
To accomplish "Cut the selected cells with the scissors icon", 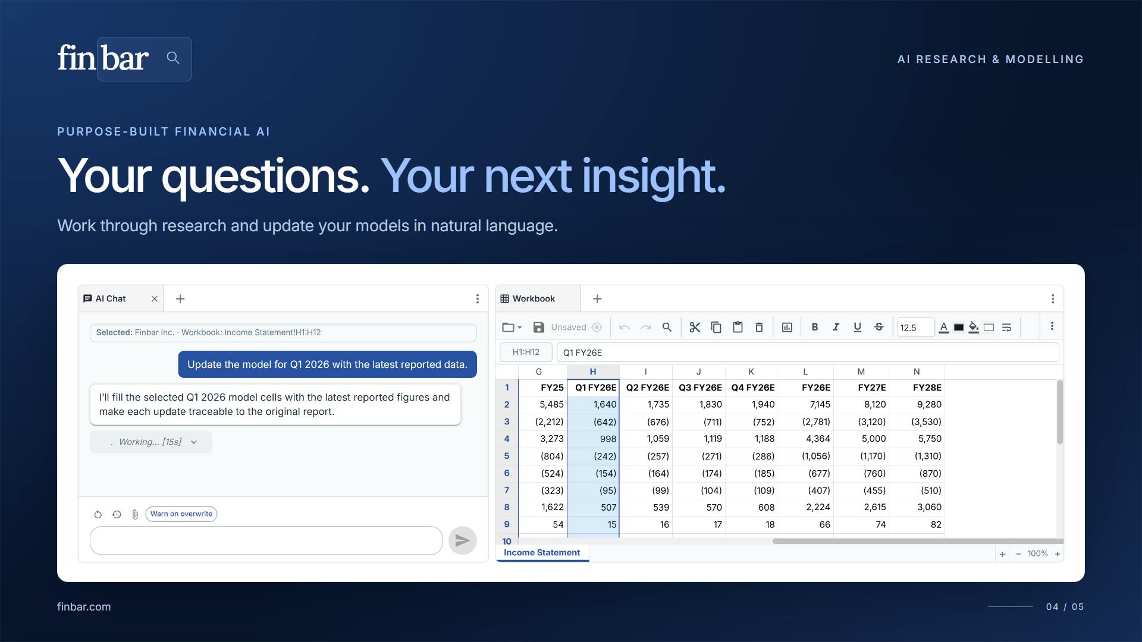I will [695, 328].
